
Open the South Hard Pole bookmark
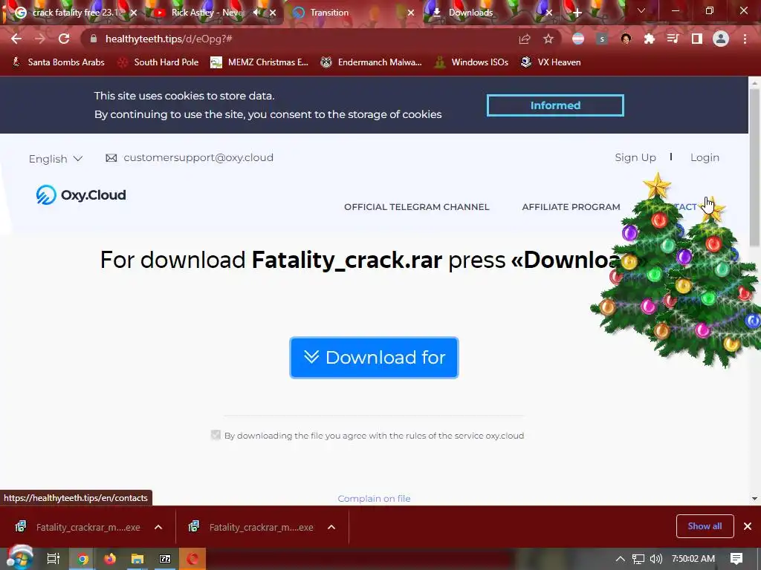click(159, 62)
